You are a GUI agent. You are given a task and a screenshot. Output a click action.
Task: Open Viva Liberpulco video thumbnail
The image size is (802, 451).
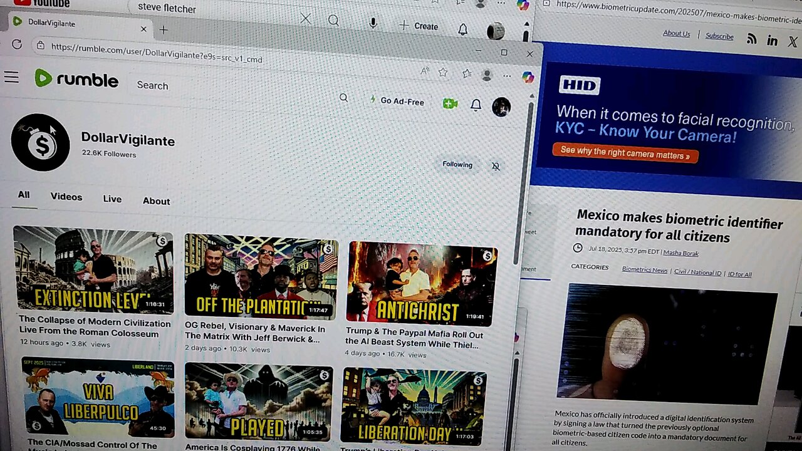pos(98,396)
